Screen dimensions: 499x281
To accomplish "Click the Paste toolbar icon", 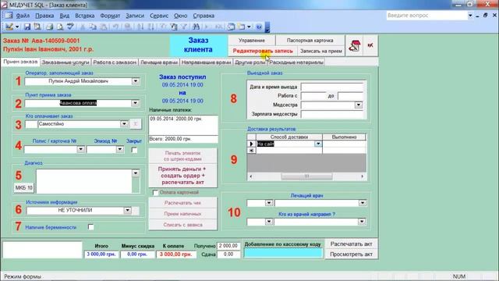I will pyautogui.click(x=104, y=27).
